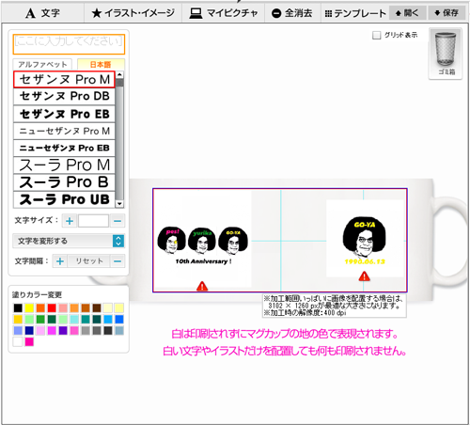Click the ゴミ箱 trash can icon
The width and height of the screenshot is (470, 425).
coord(446,50)
